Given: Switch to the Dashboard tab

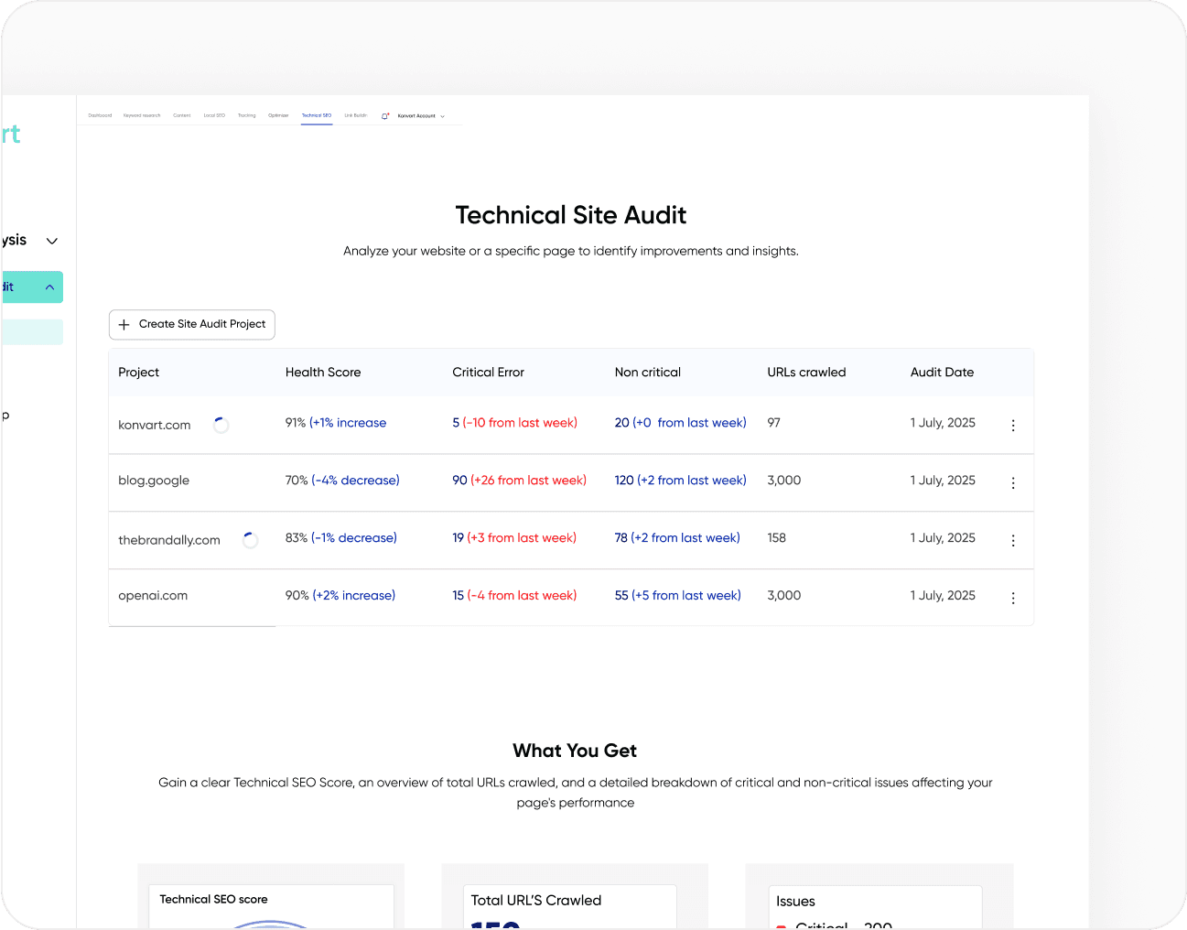Looking at the screenshot, I should (99, 115).
